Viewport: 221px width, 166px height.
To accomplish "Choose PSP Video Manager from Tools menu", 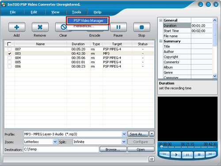I will [88, 21].
